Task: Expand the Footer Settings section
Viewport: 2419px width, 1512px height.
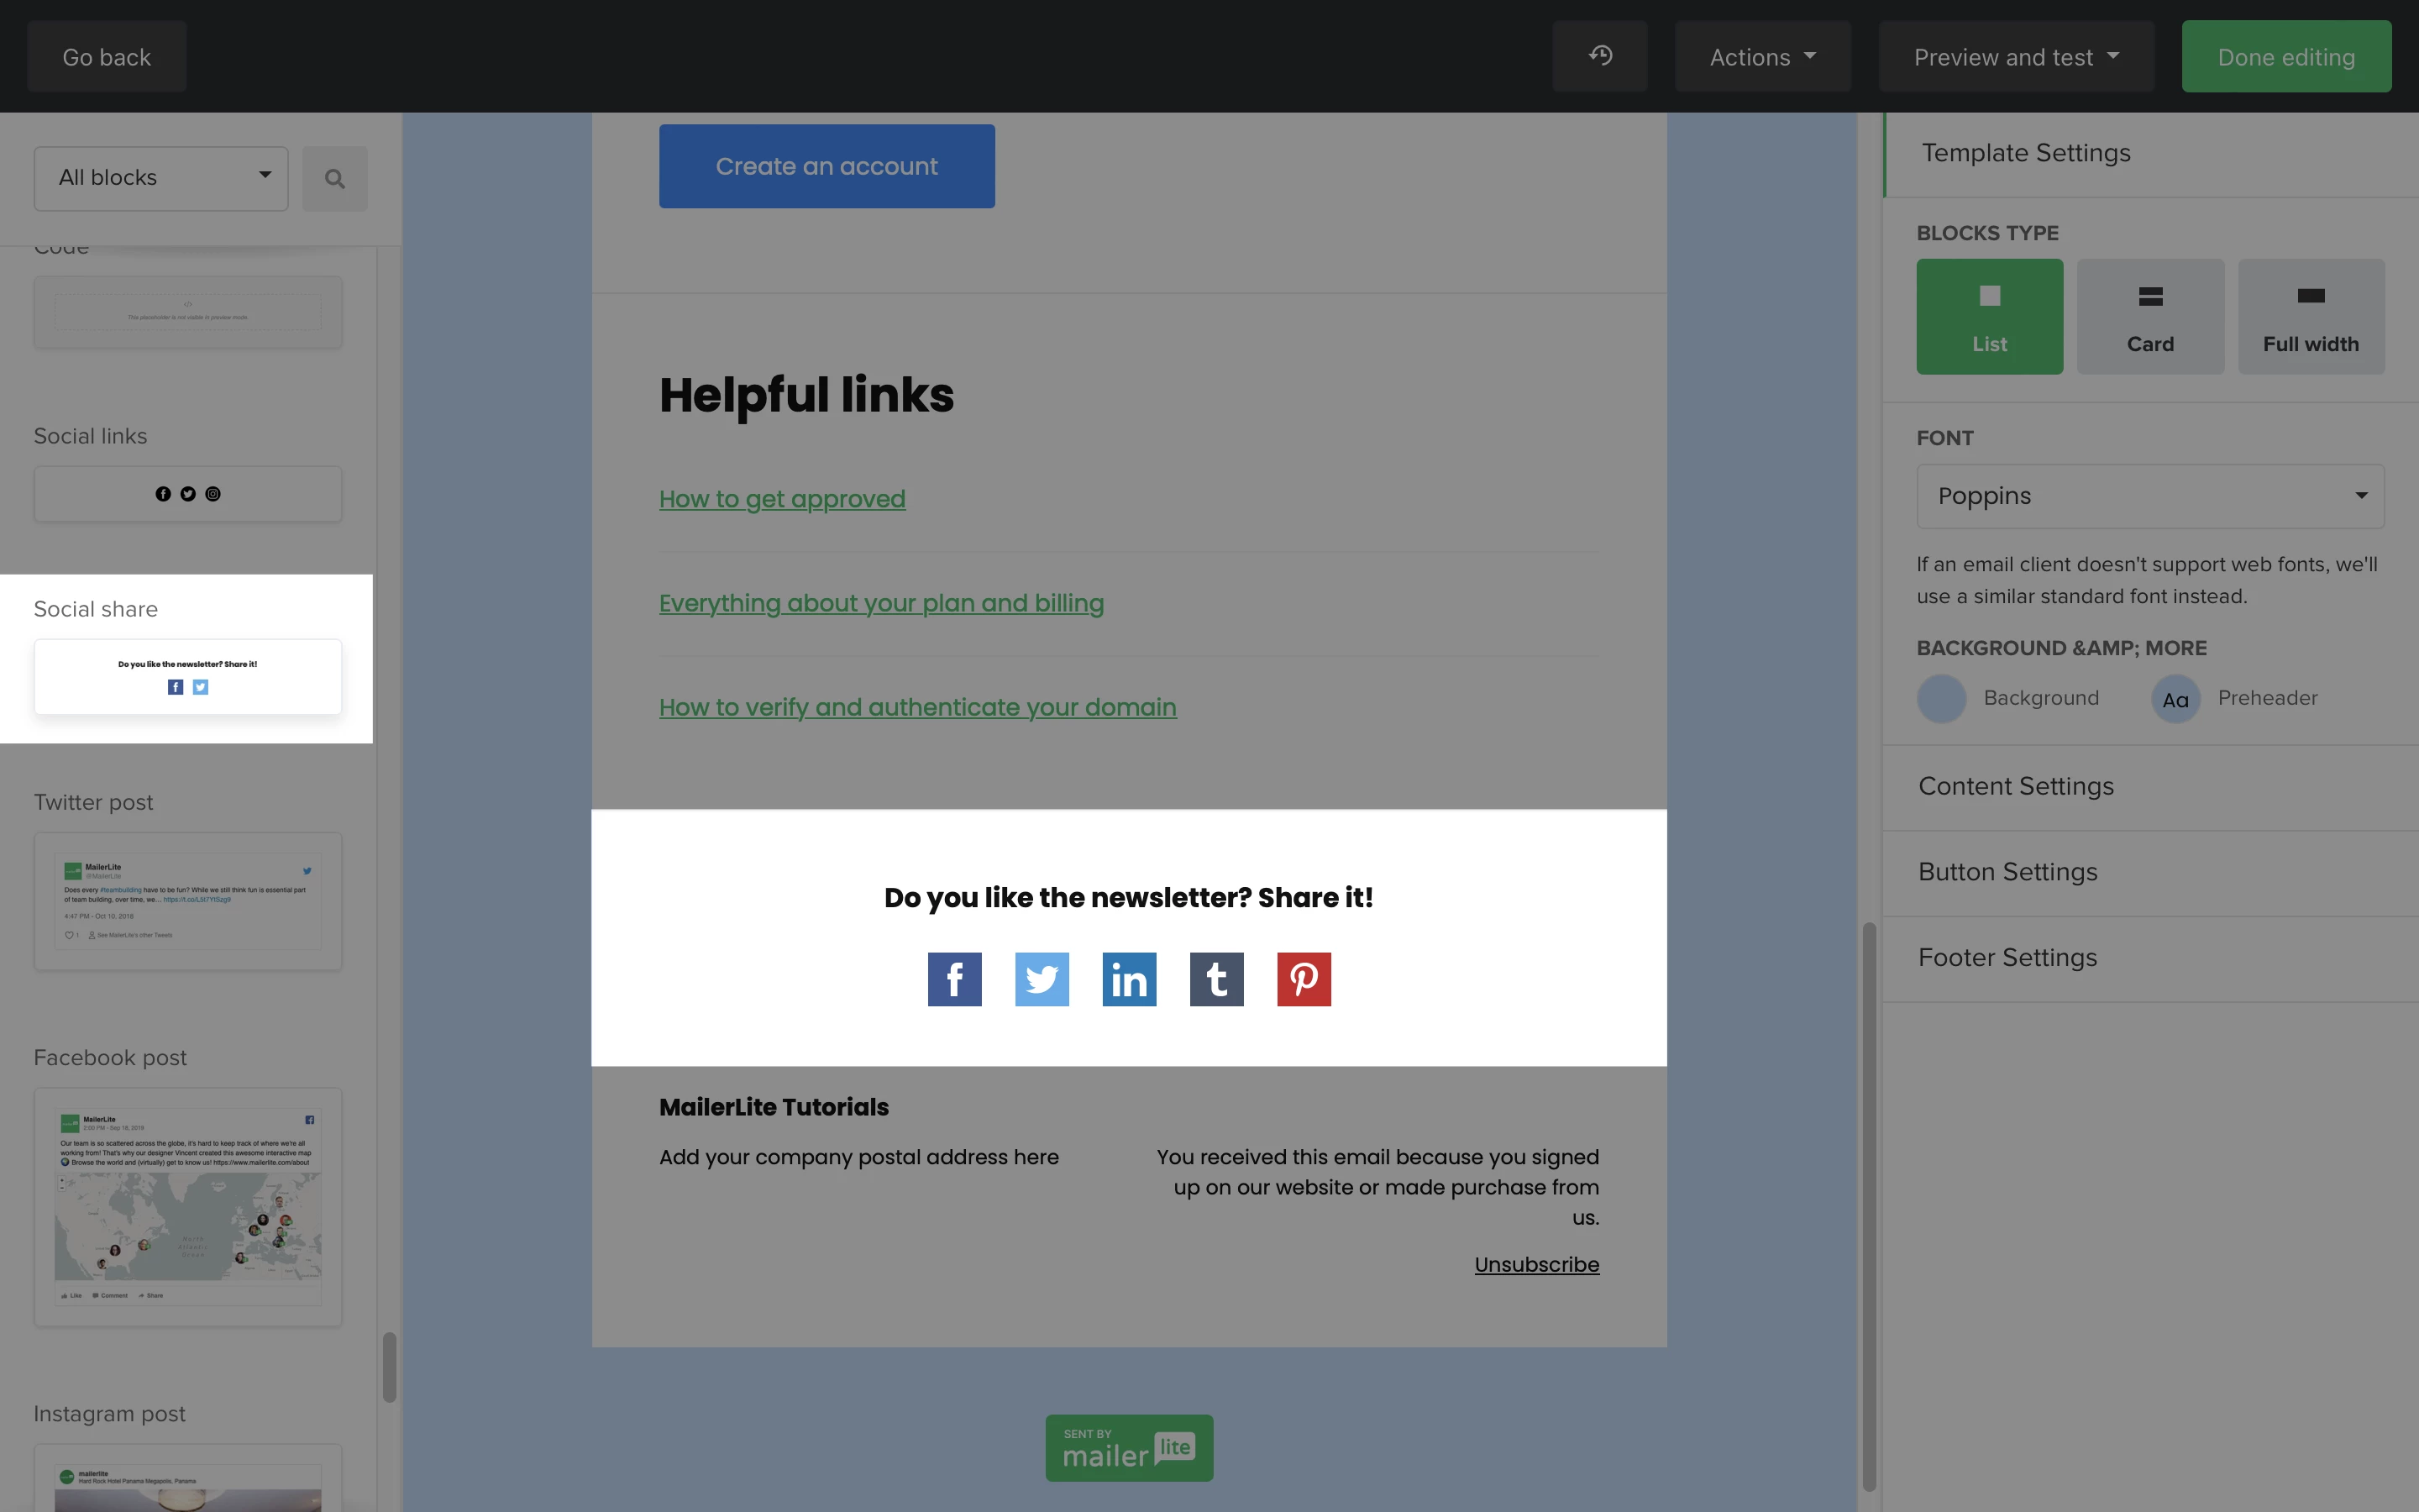Action: point(2007,958)
